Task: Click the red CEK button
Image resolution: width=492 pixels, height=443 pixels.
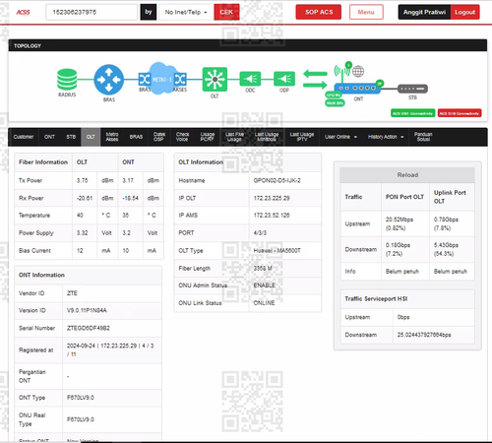Action: (x=226, y=12)
